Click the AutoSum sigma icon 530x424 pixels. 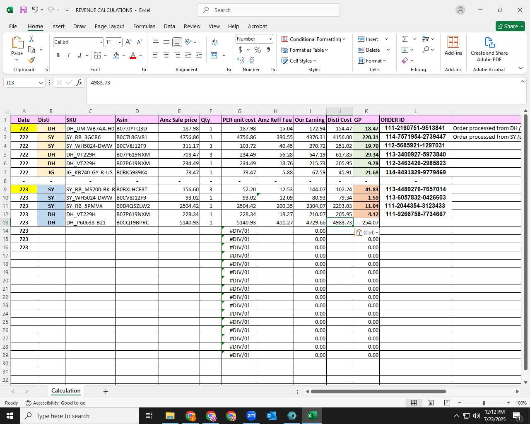[405, 39]
